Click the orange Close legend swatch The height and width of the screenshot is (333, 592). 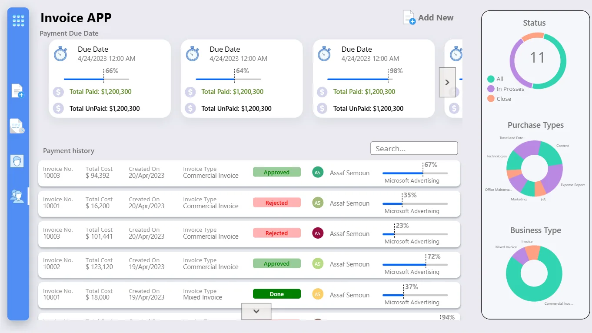click(491, 99)
